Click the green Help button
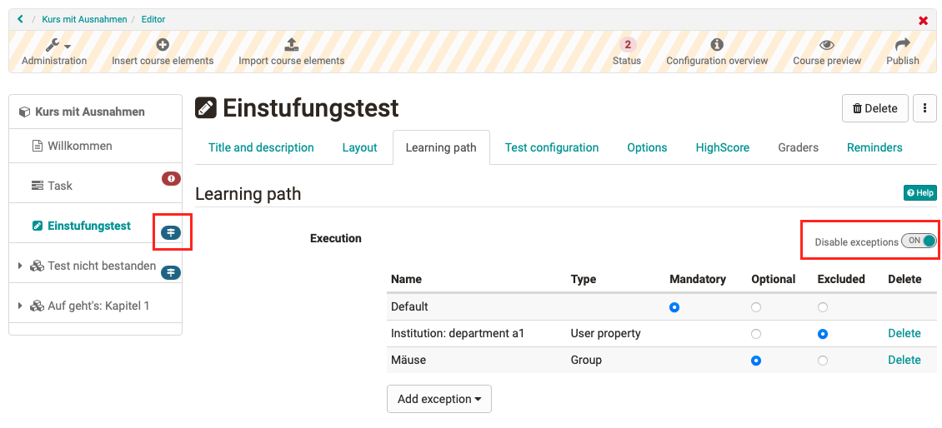This screenshot has height=428, width=942. tap(919, 193)
